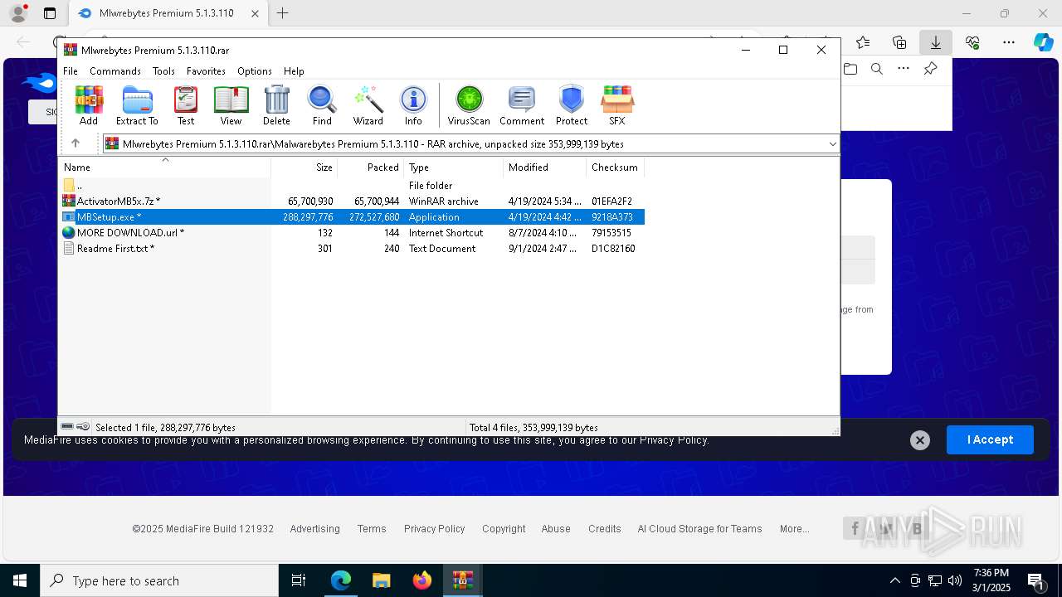
Task: Select the Readme First.txt file
Action: pos(352,249)
